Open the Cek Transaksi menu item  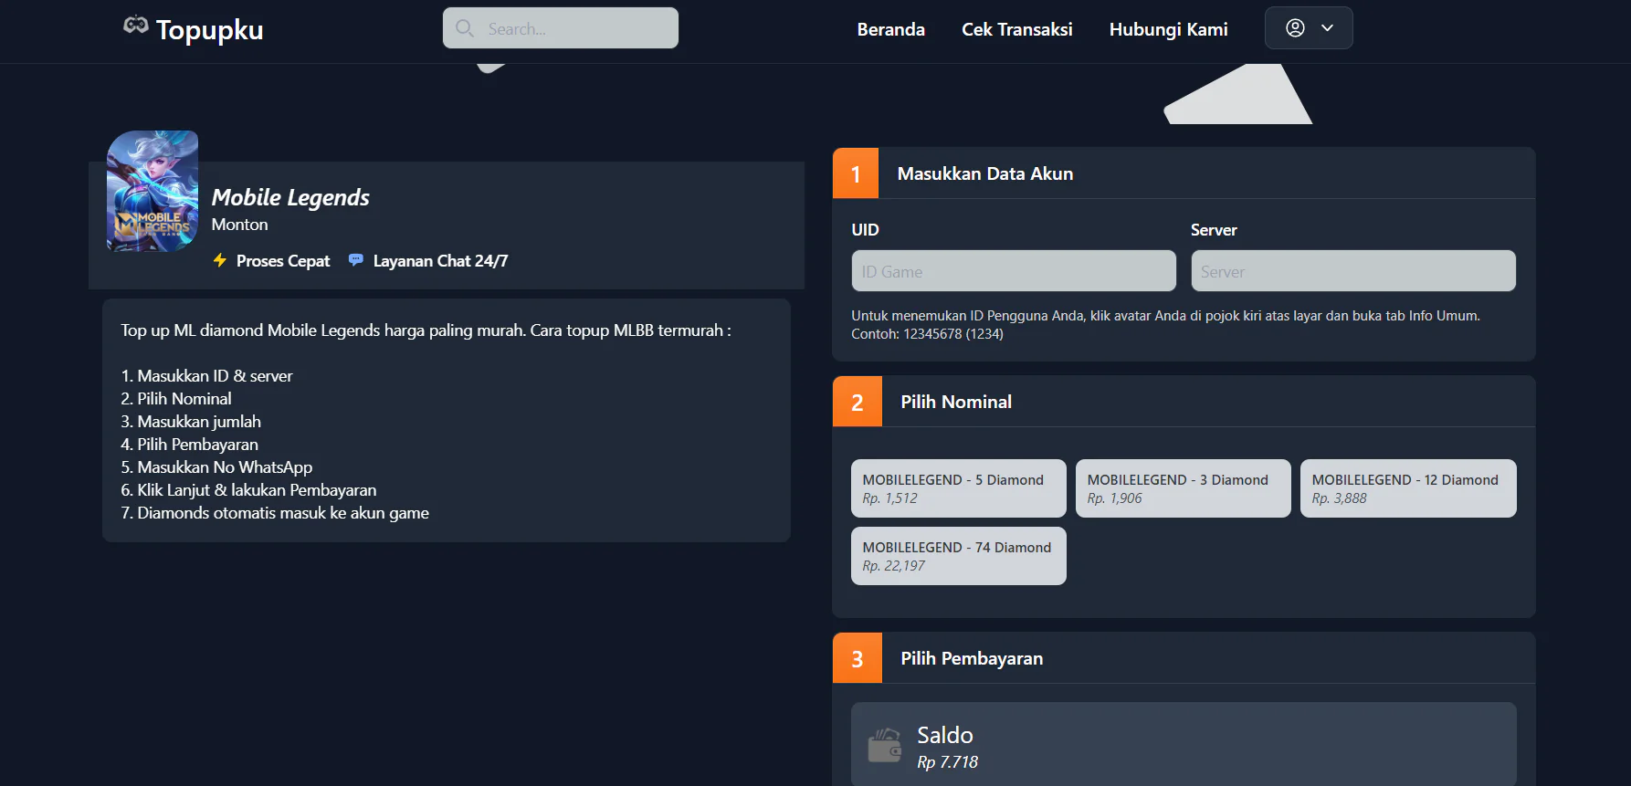tap(1017, 29)
